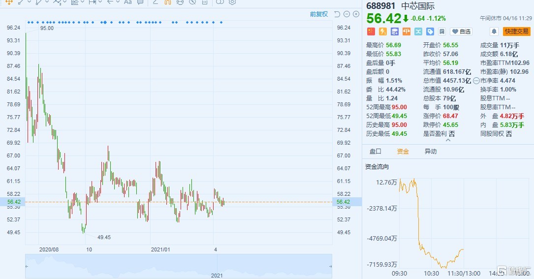Switch to the 盘口 tab
Image resolution: width=534 pixels, height=279 pixels.
[x=375, y=152]
